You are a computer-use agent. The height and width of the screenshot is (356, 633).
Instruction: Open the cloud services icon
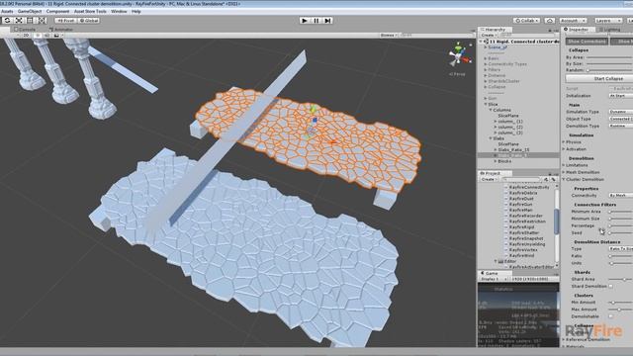pos(550,20)
